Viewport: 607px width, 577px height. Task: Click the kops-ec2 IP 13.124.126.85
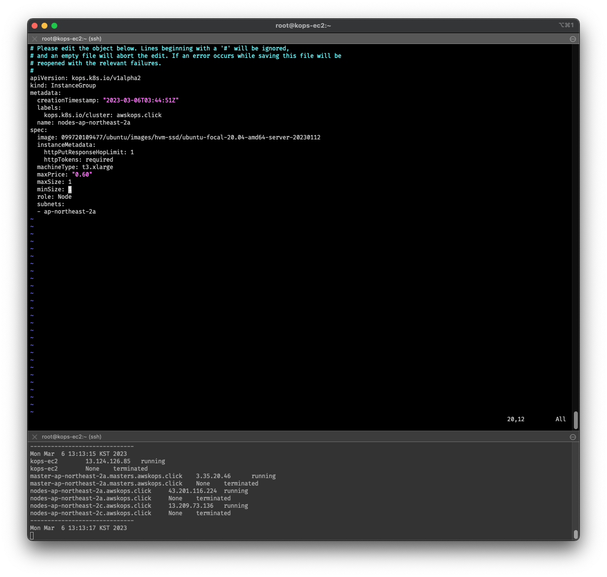(108, 461)
